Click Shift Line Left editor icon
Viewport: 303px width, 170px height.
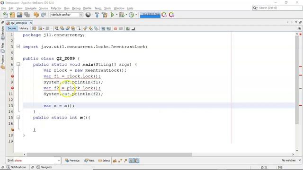pos(103,28)
